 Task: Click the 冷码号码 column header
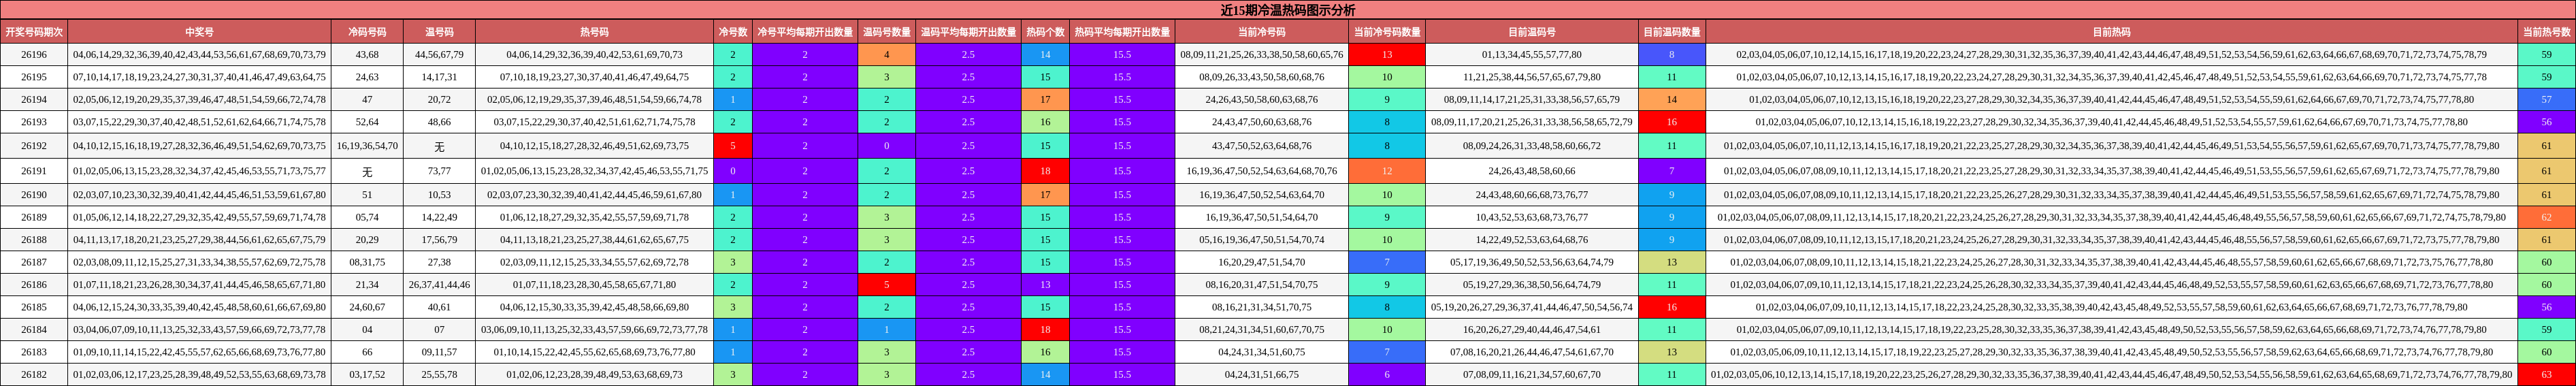(367, 32)
